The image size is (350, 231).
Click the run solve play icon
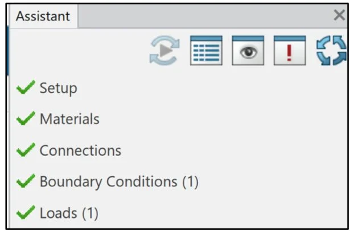coord(164,51)
